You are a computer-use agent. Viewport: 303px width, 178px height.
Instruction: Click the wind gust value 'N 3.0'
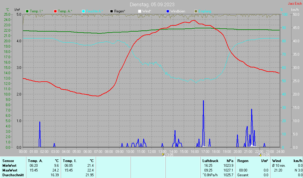click(x=299, y=170)
